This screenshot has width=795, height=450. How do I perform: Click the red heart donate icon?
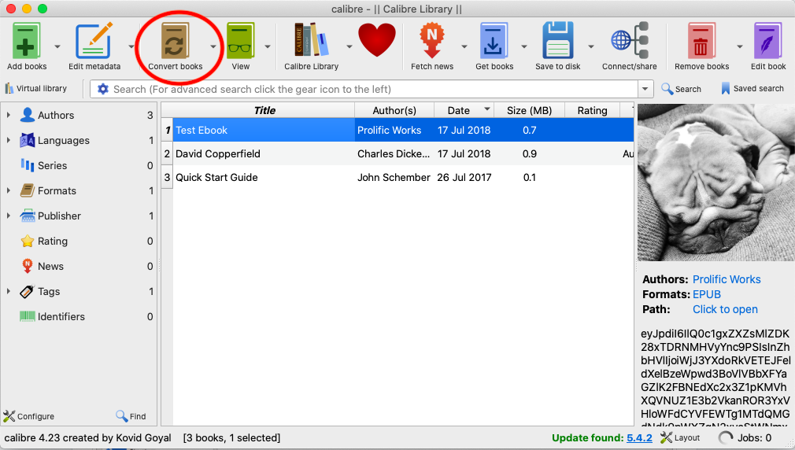[377, 41]
